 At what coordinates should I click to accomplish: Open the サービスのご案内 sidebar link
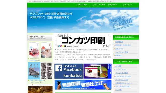(122, 73)
